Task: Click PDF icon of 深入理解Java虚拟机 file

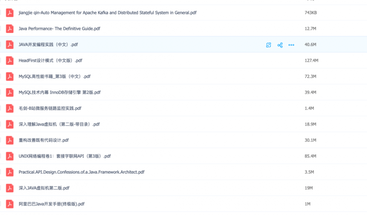Action: click(10, 124)
